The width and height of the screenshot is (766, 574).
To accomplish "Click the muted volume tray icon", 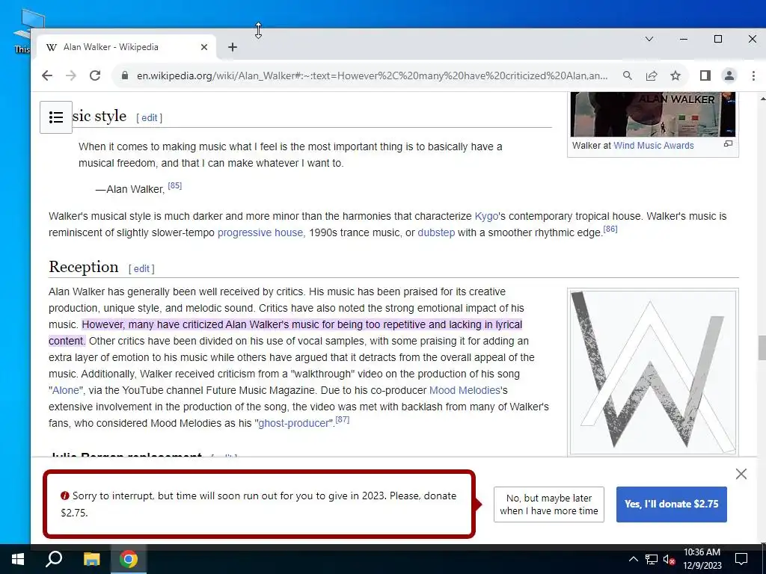I will [x=669, y=559].
